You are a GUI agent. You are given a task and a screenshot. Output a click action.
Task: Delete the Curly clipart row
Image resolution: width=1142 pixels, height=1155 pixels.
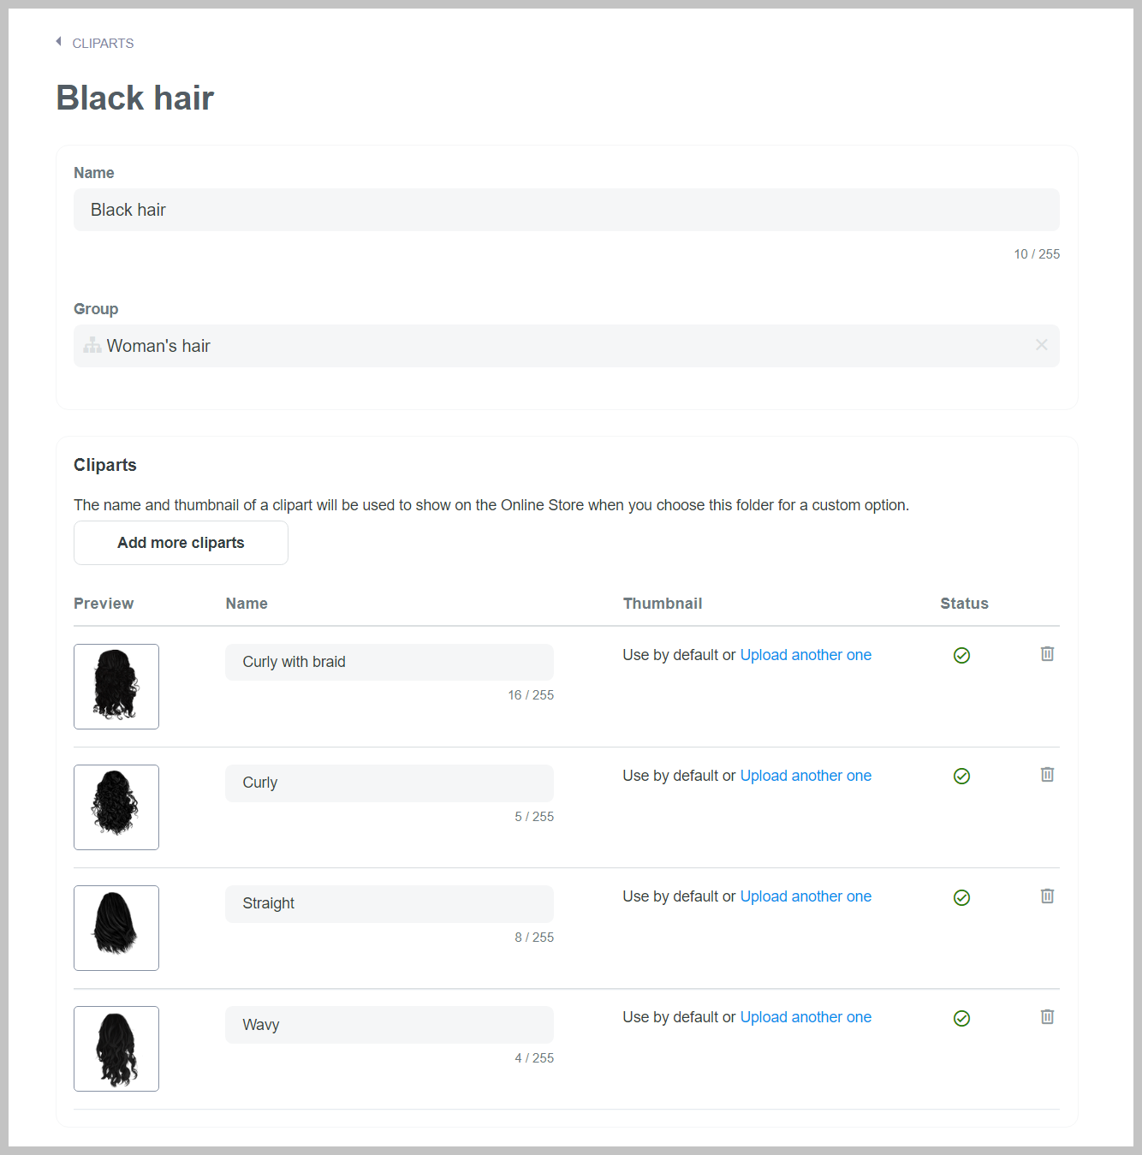coord(1047,775)
